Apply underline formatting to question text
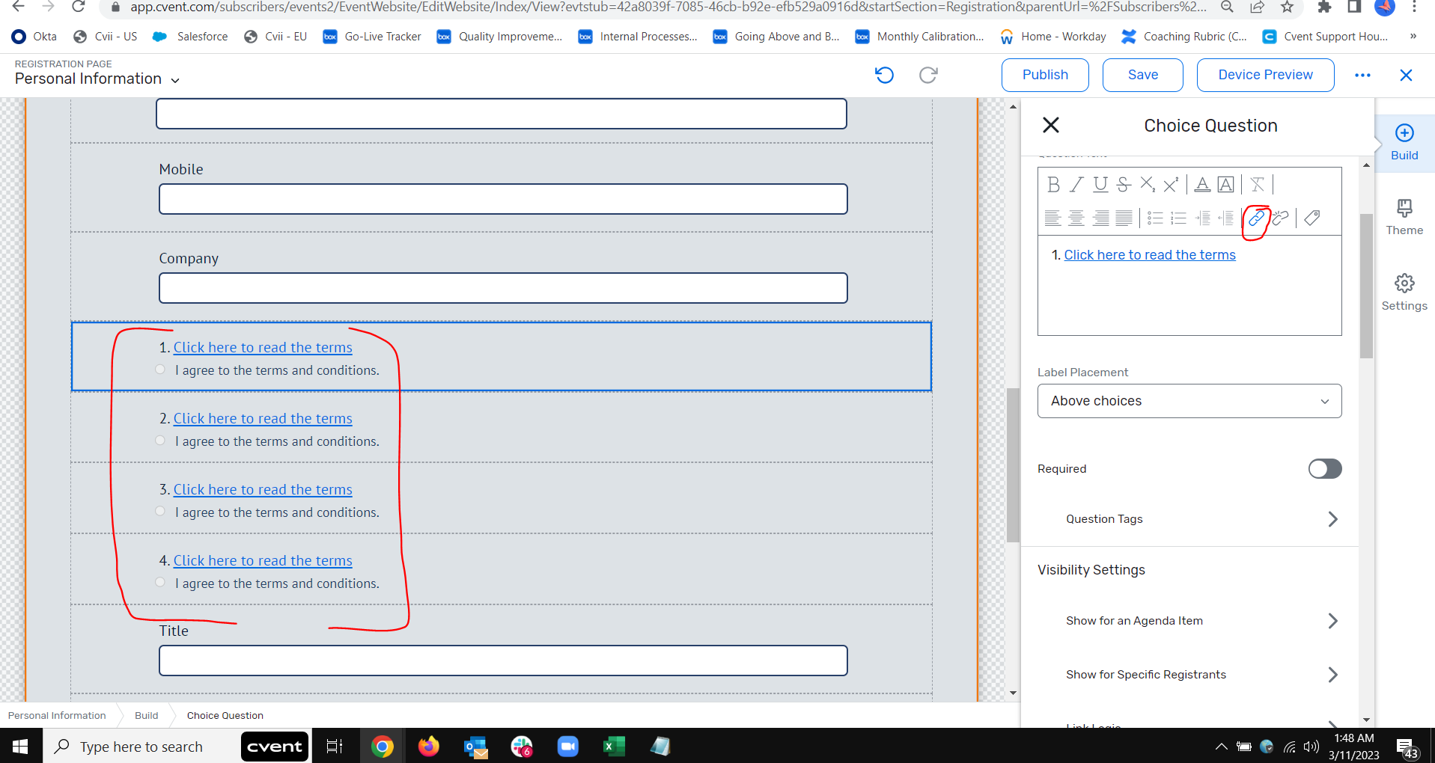This screenshot has height=763, width=1435. 1100,184
